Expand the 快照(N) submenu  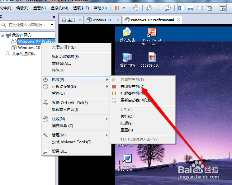point(76,119)
